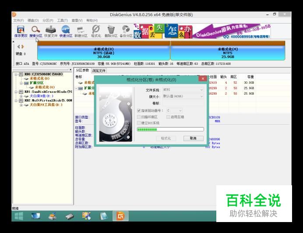Toggle the create DOS system (建立DOS系统) checkbox
Screen dimensions: 303x233
pos(138,123)
